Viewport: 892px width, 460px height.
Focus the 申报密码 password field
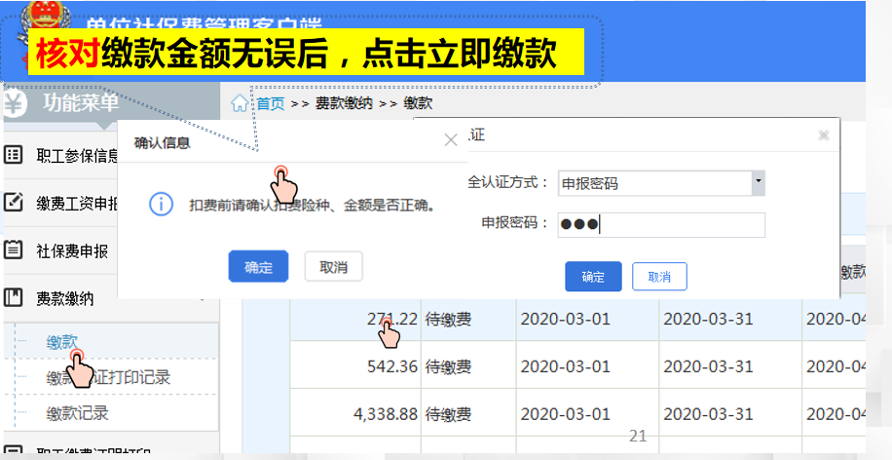(x=661, y=225)
